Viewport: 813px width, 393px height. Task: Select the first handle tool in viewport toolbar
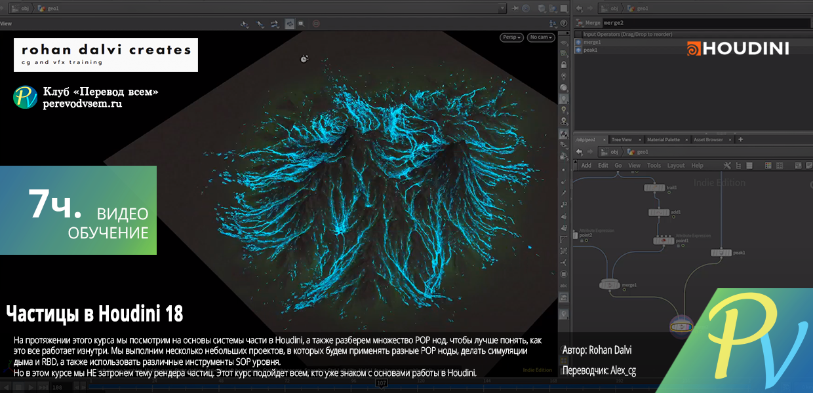245,24
